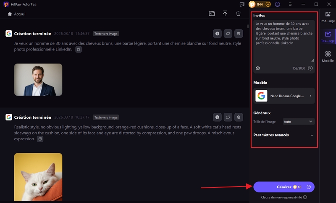
Task: Open the Modèle sidebar tab
Action: click(328, 57)
